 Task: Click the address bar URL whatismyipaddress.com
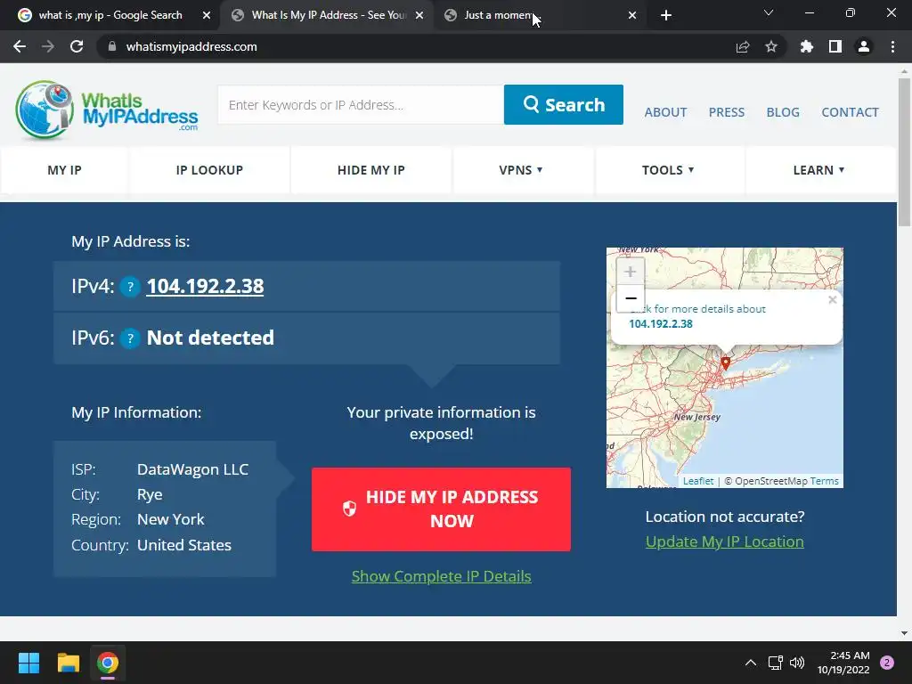tap(191, 46)
